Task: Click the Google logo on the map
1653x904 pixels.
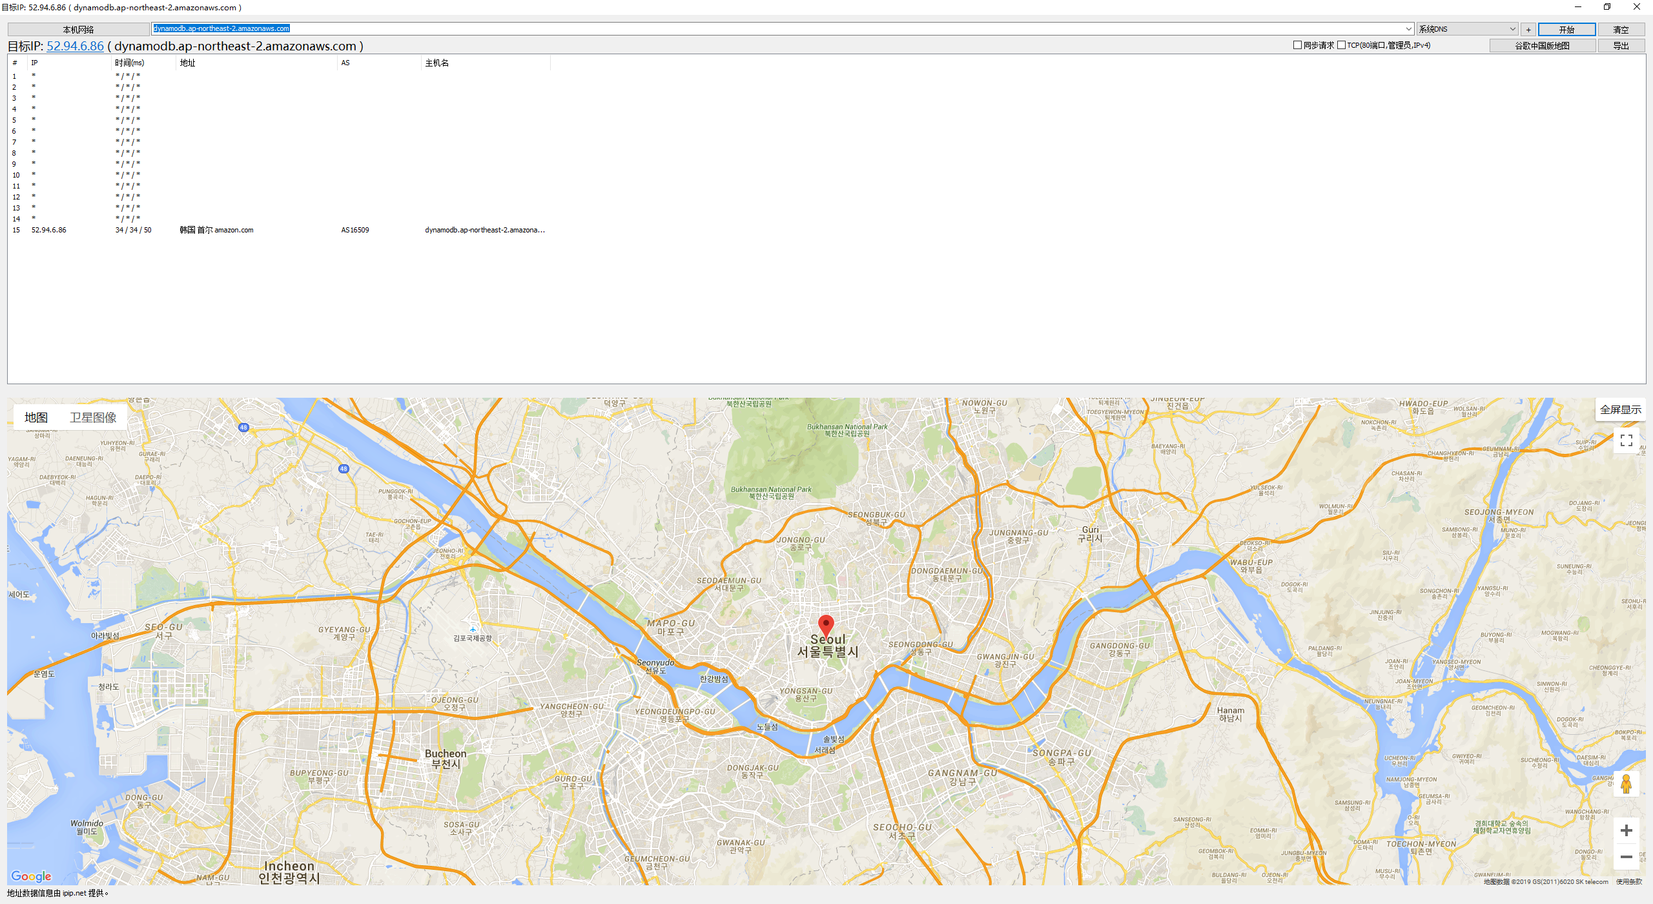Action: (x=31, y=876)
